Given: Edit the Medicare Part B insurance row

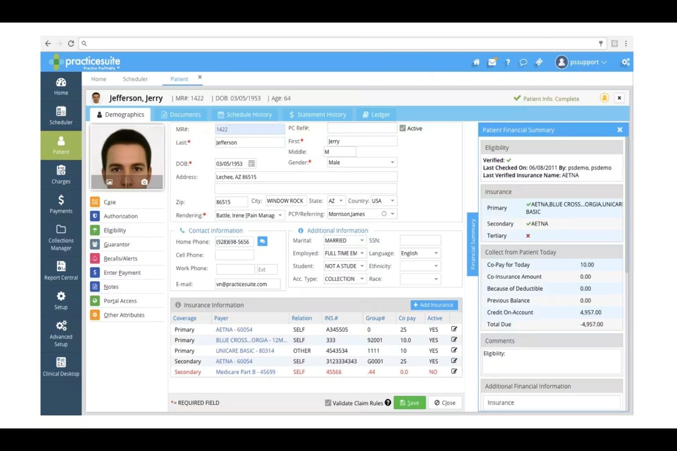Looking at the screenshot, I should point(454,371).
